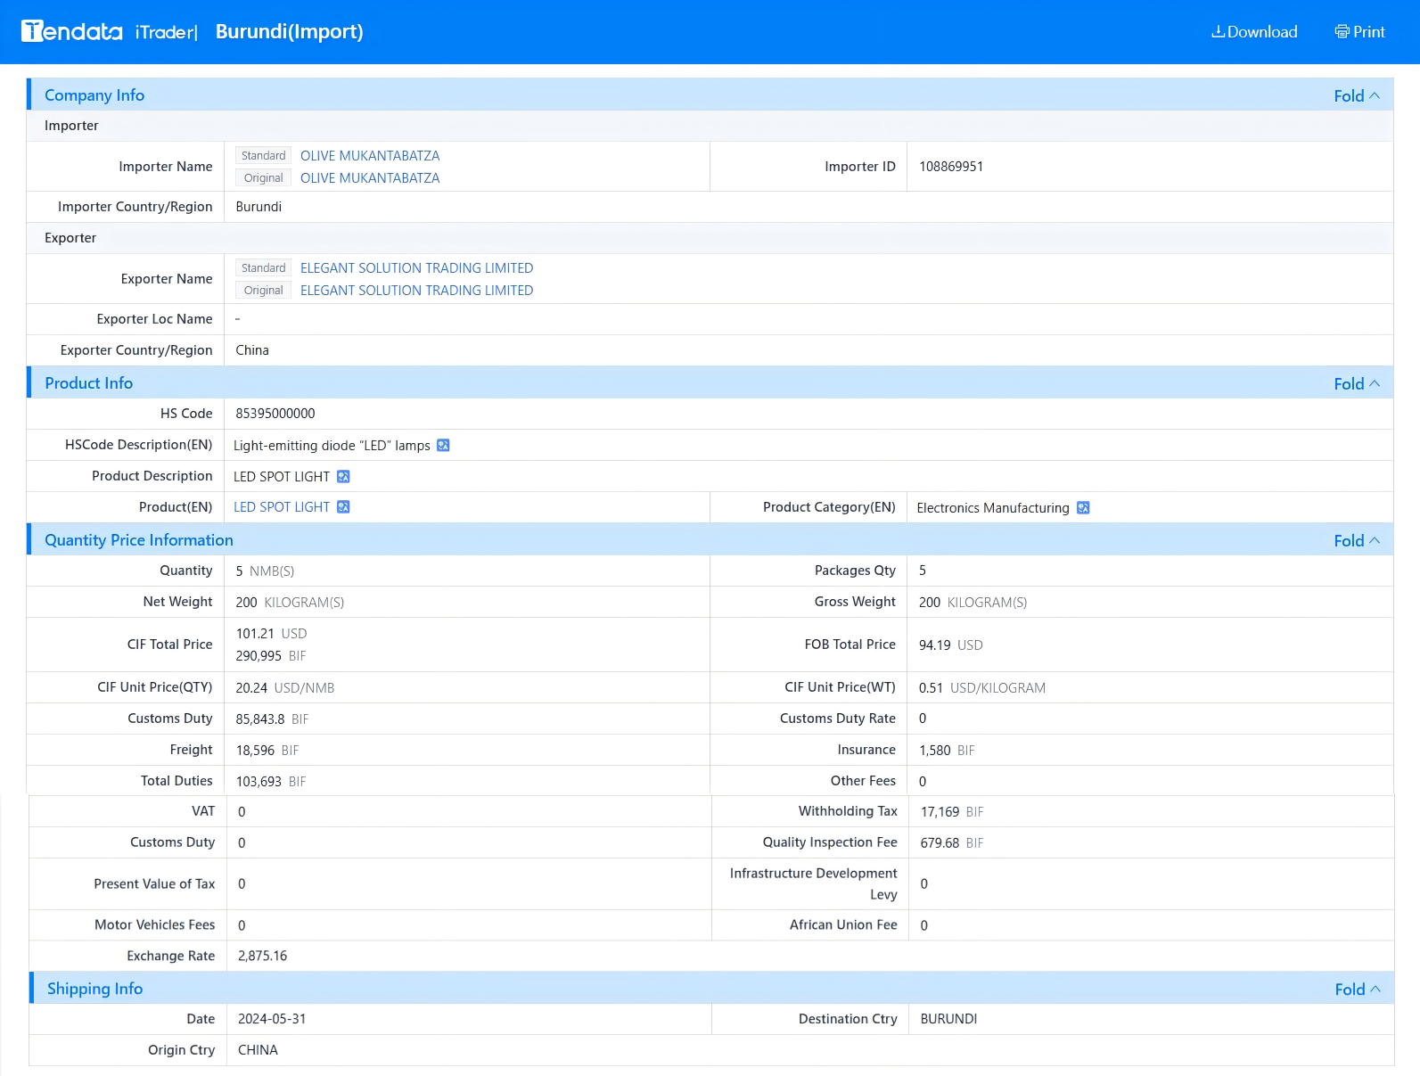Select Total Duties value 103,693 BIF

[271, 781]
